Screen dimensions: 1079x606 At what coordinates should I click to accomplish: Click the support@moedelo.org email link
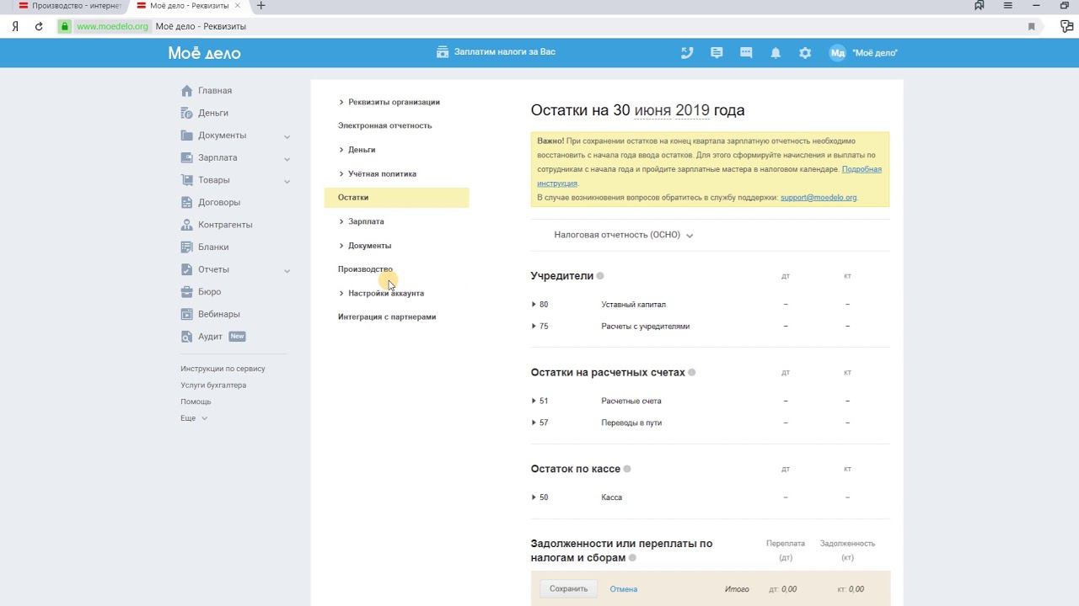point(818,198)
